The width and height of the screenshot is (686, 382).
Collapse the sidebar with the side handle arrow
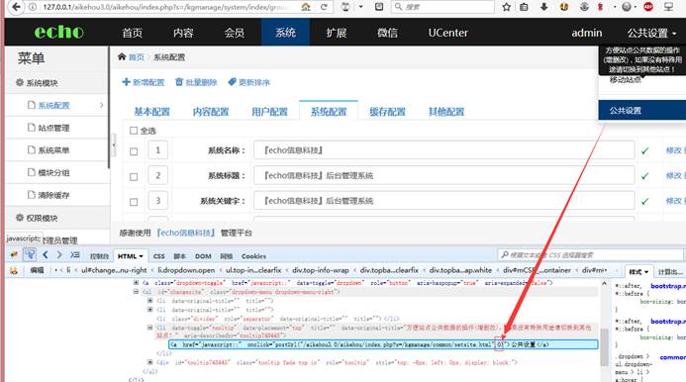(x=114, y=145)
